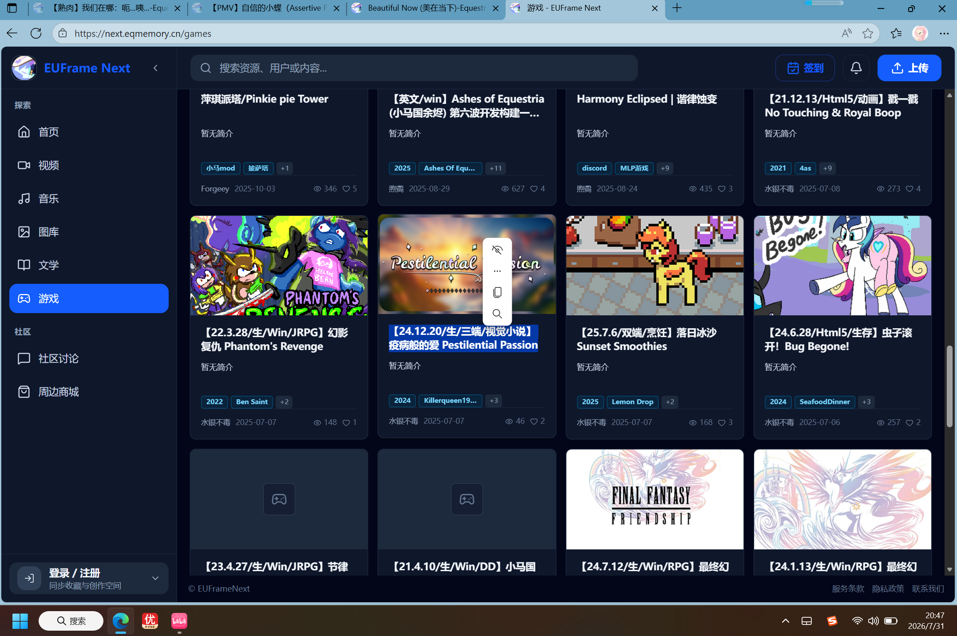Like Harmony Eclipsed with the heart
The width and height of the screenshot is (957, 636).
722,189
